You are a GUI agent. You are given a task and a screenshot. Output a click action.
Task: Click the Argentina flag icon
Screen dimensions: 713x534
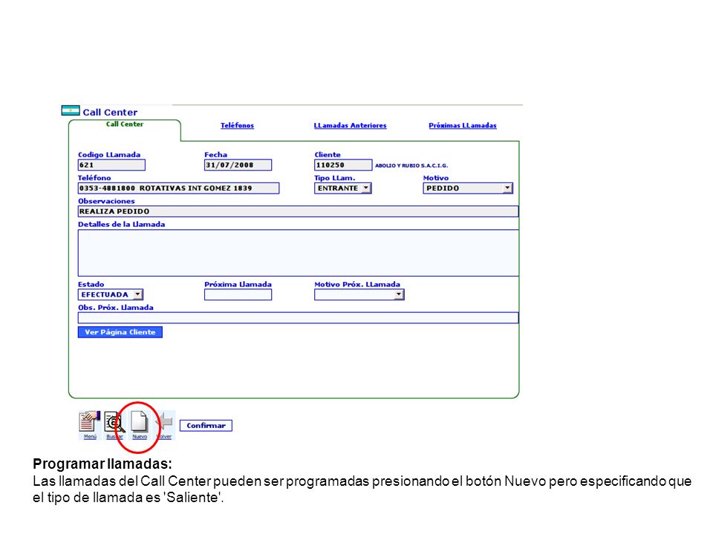click(x=71, y=111)
